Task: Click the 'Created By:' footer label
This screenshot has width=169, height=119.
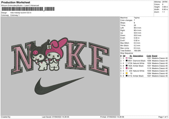Action: pyautogui.click(x=6, y=117)
